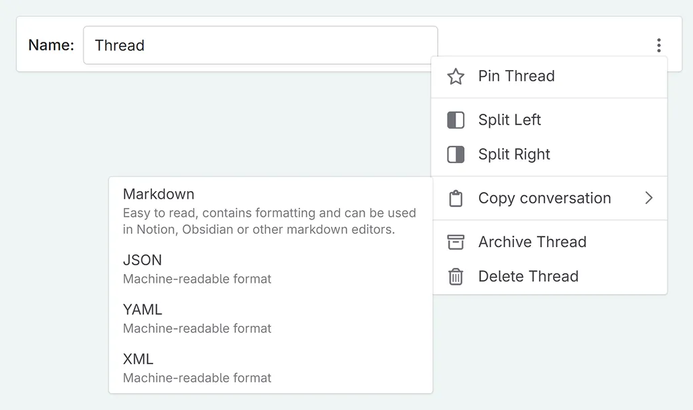Choose the Split Right text entry
Viewport: 693px width, 410px height.
(x=514, y=154)
